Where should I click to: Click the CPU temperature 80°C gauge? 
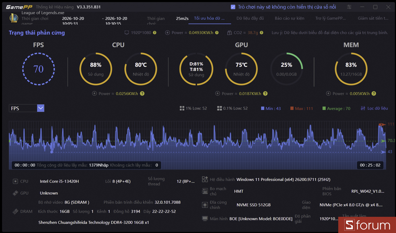pyautogui.click(x=141, y=69)
